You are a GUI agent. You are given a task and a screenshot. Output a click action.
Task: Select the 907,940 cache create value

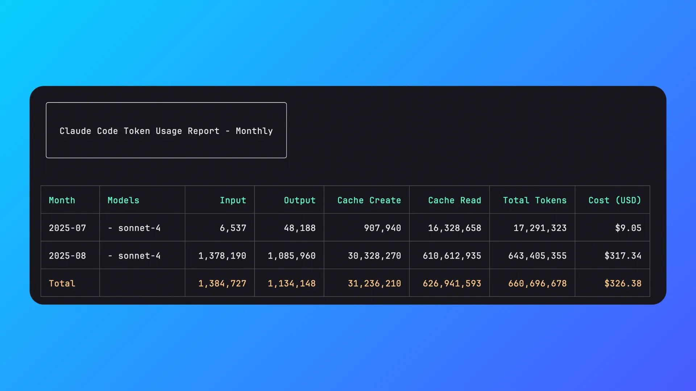point(382,228)
